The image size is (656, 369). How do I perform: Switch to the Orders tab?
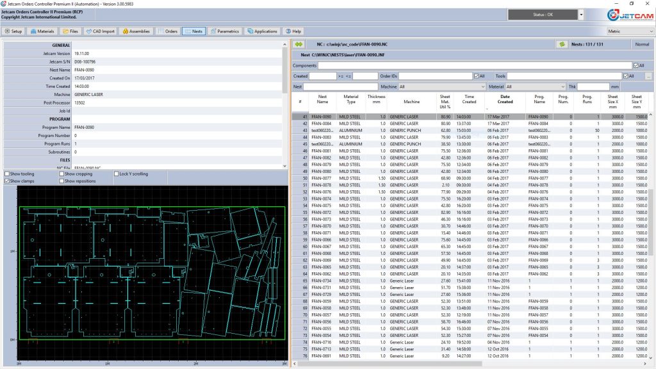tap(168, 31)
